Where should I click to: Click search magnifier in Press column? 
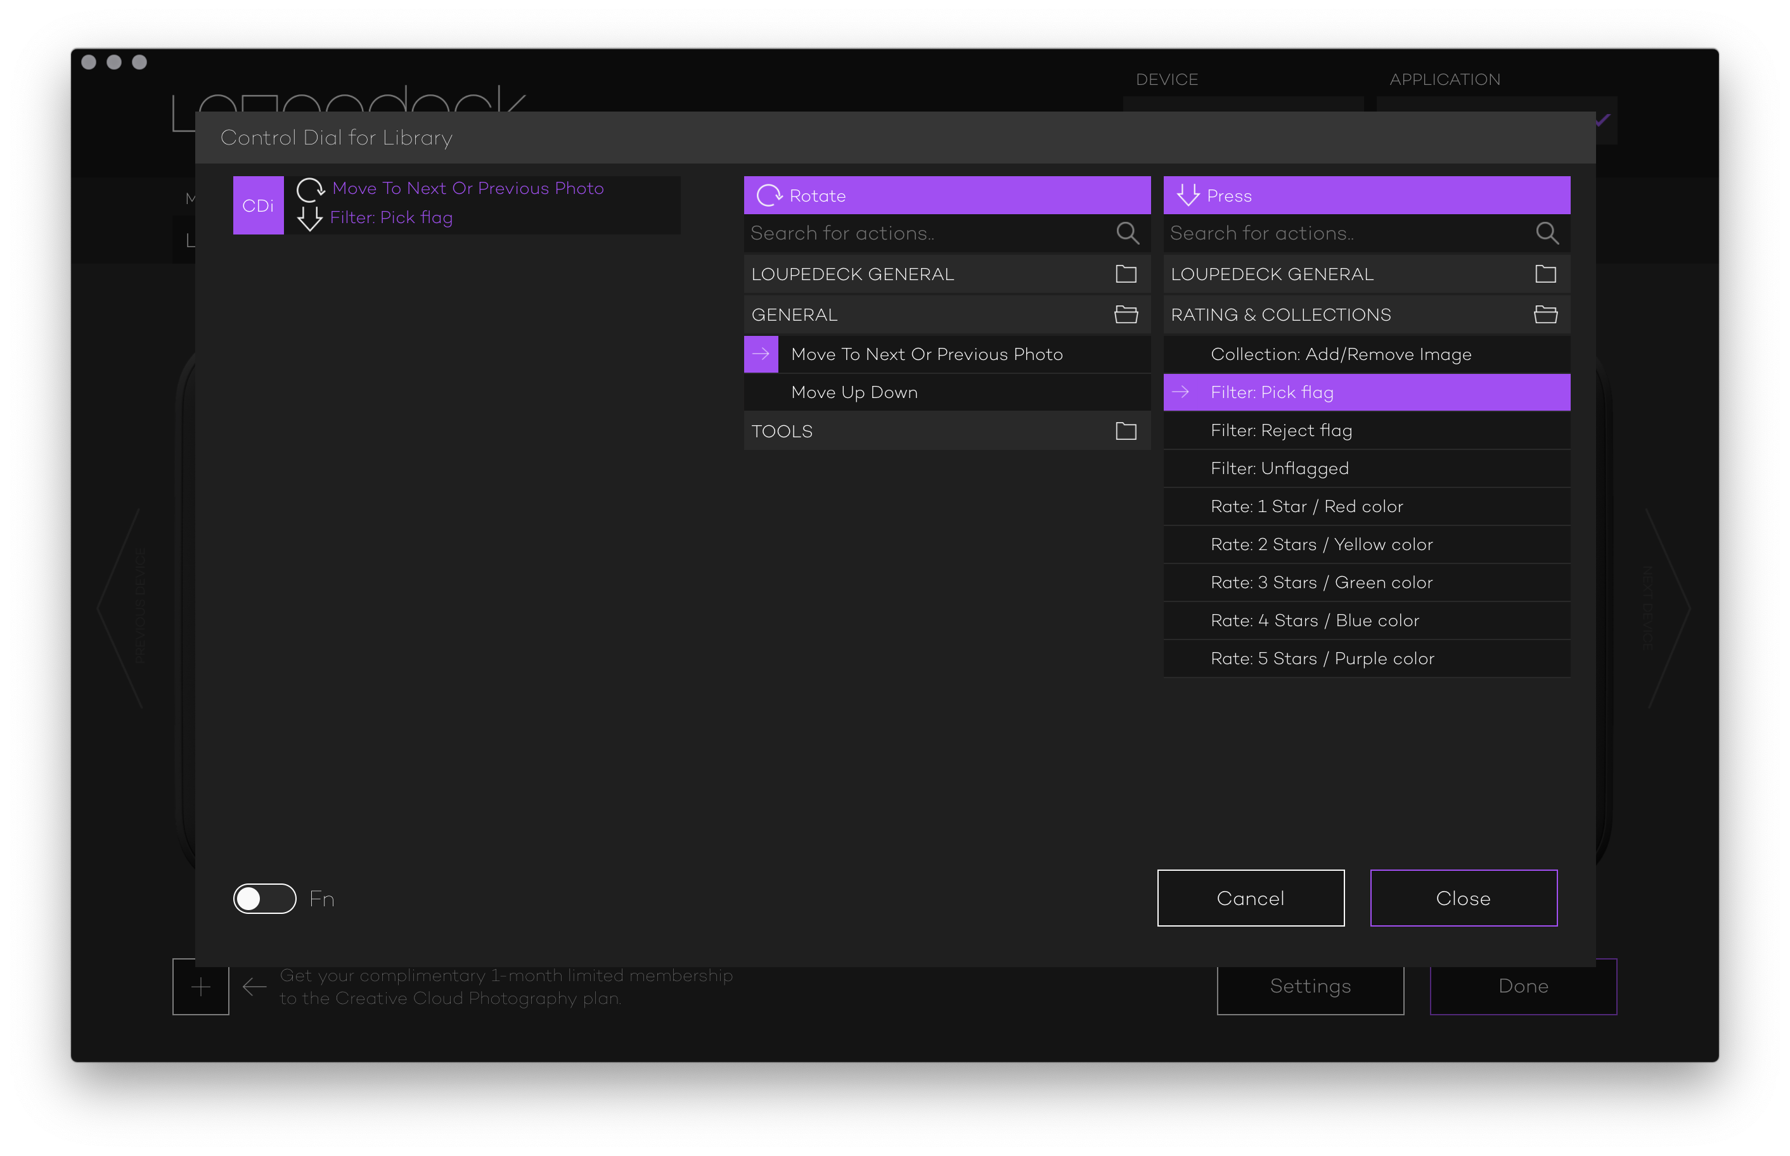(1546, 233)
